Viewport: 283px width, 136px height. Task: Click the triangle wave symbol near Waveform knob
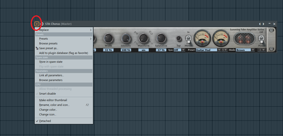point(136,33)
